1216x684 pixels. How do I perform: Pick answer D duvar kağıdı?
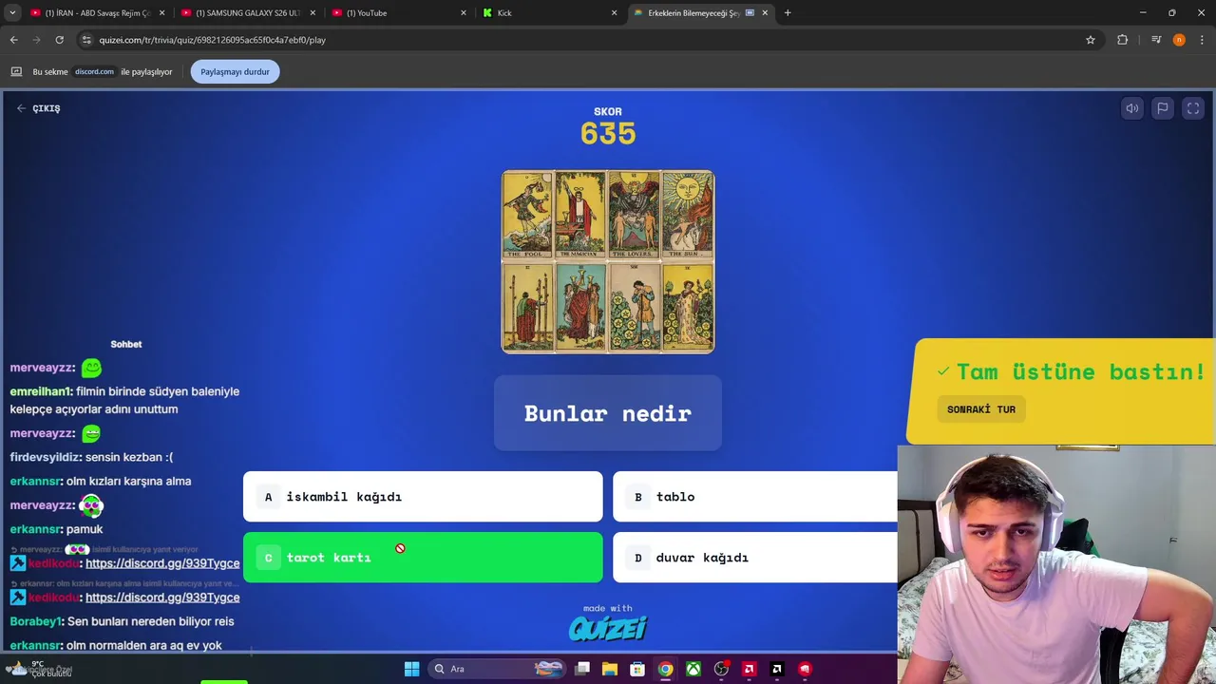coord(755,558)
